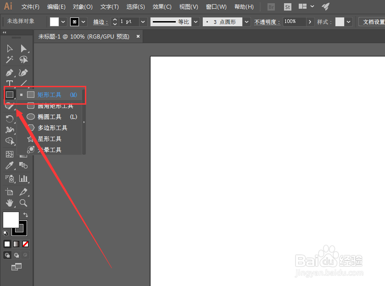385x286 pixels.
Task: Open brush definition dropdown
Action: [x=247, y=22]
